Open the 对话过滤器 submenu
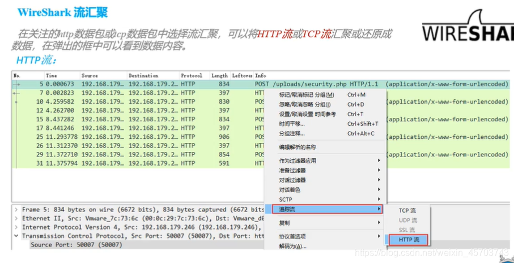 coord(325,180)
